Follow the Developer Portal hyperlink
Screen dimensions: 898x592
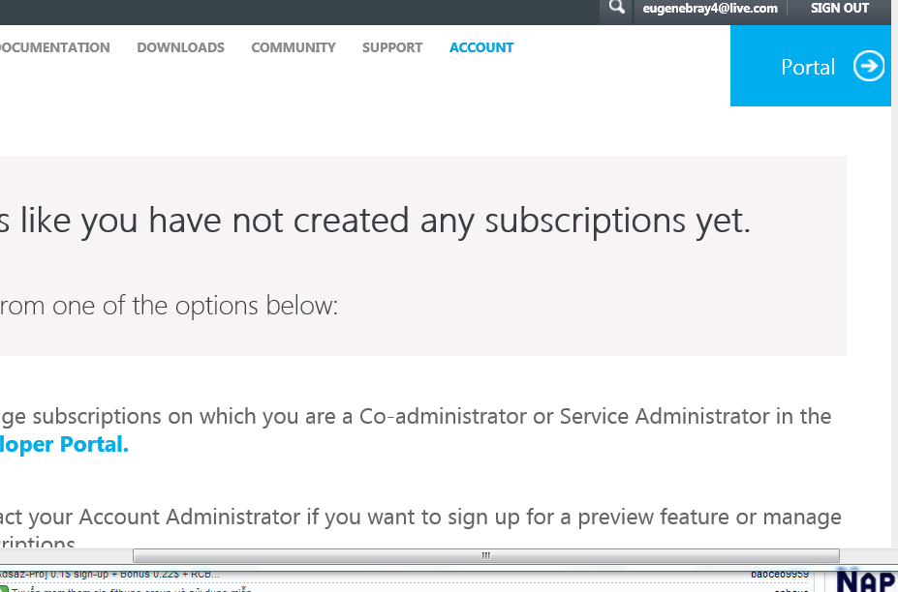click(x=64, y=445)
